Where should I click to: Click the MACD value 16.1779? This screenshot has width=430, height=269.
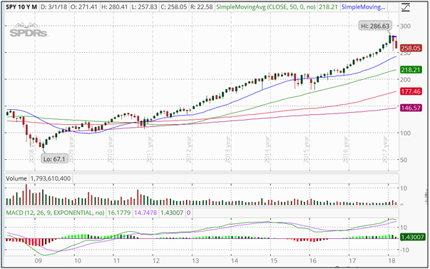coord(119,213)
